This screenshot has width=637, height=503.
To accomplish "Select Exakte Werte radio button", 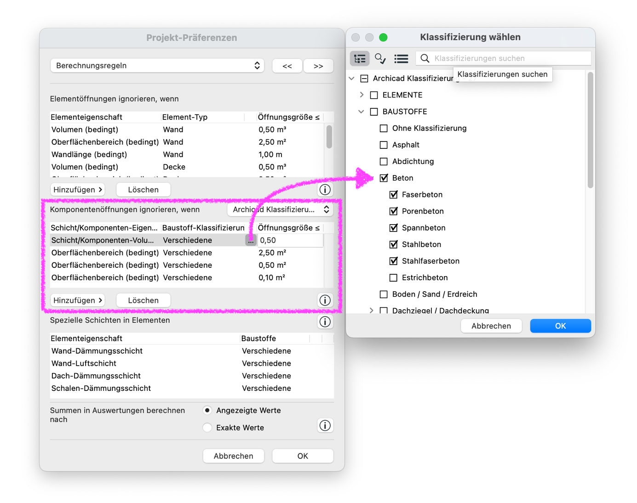I will pyautogui.click(x=207, y=428).
